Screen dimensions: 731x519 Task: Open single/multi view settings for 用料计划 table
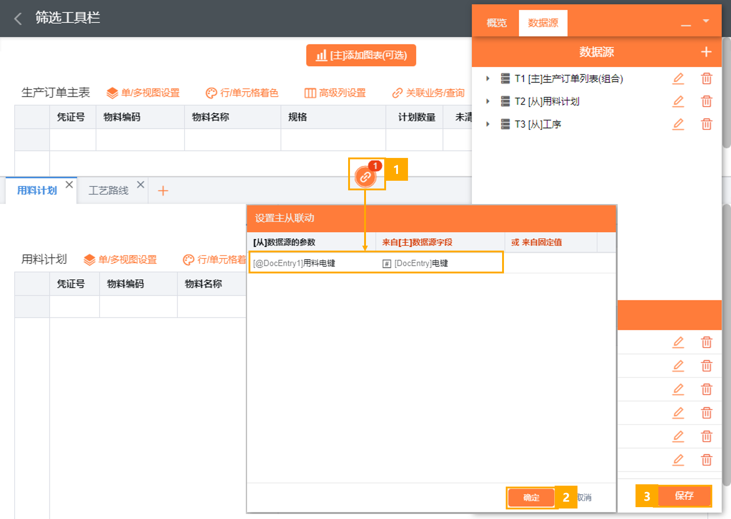(120, 260)
